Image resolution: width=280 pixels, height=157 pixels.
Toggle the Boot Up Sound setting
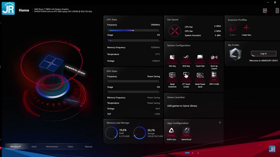pos(214,57)
